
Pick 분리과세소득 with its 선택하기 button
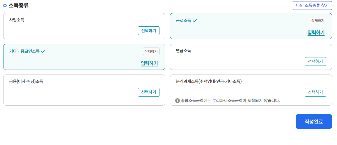click(315, 92)
